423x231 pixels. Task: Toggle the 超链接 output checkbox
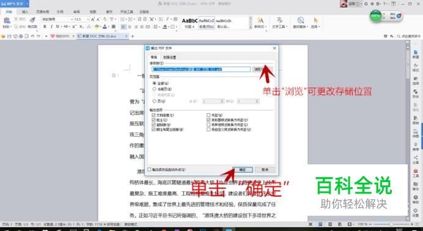(x=153, y=125)
